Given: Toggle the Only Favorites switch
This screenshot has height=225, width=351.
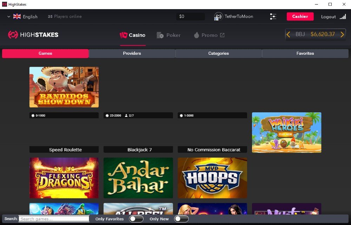Looking at the screenshot, I should 136,219.
